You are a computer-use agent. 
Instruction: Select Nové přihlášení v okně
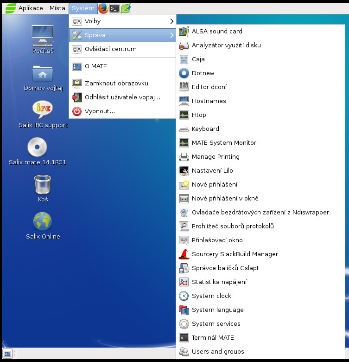[260, 198]
